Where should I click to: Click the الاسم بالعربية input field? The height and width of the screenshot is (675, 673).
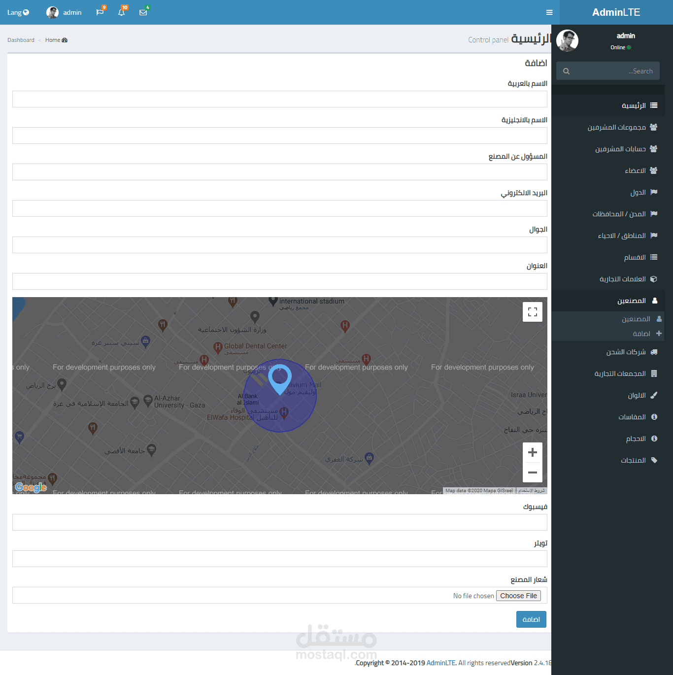(279, 99)
